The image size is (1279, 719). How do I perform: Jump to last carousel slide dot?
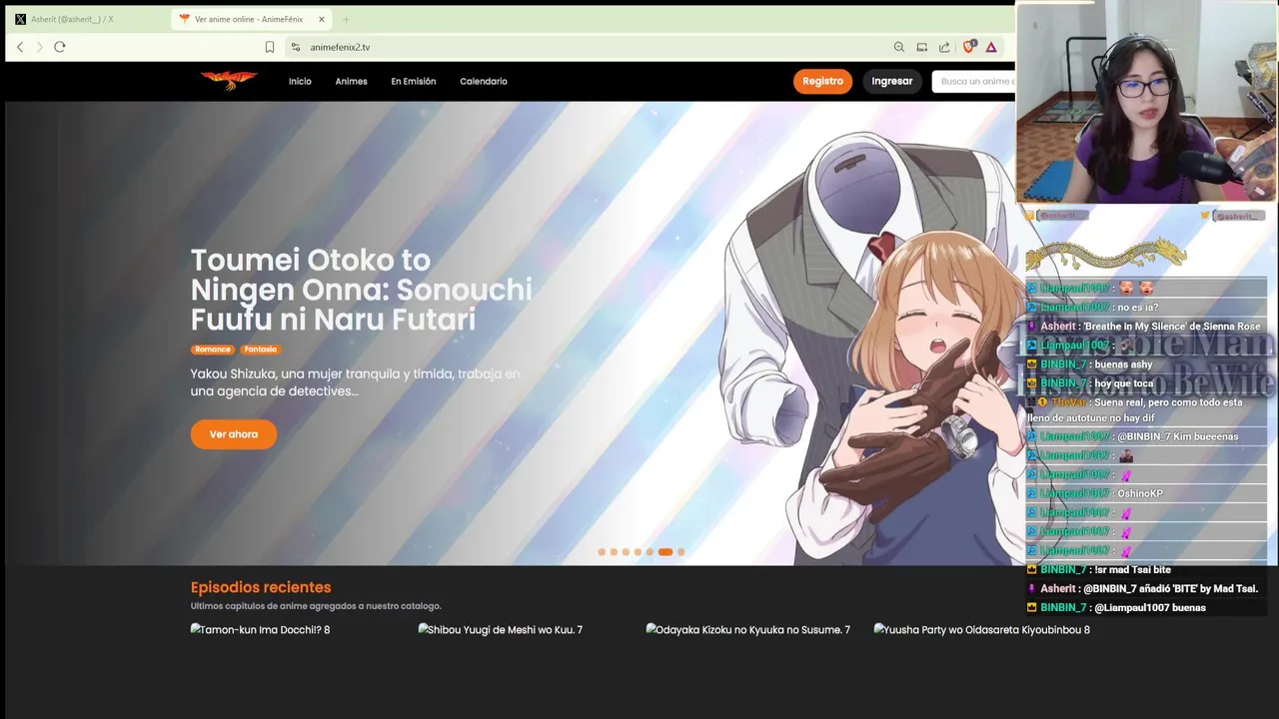[x=681, y=551]
